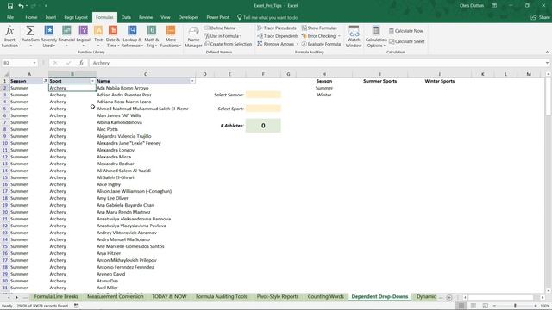The image size is (552, 310).
Task: Select the orange Select Season input cell
Action: (x=263, y=95)
